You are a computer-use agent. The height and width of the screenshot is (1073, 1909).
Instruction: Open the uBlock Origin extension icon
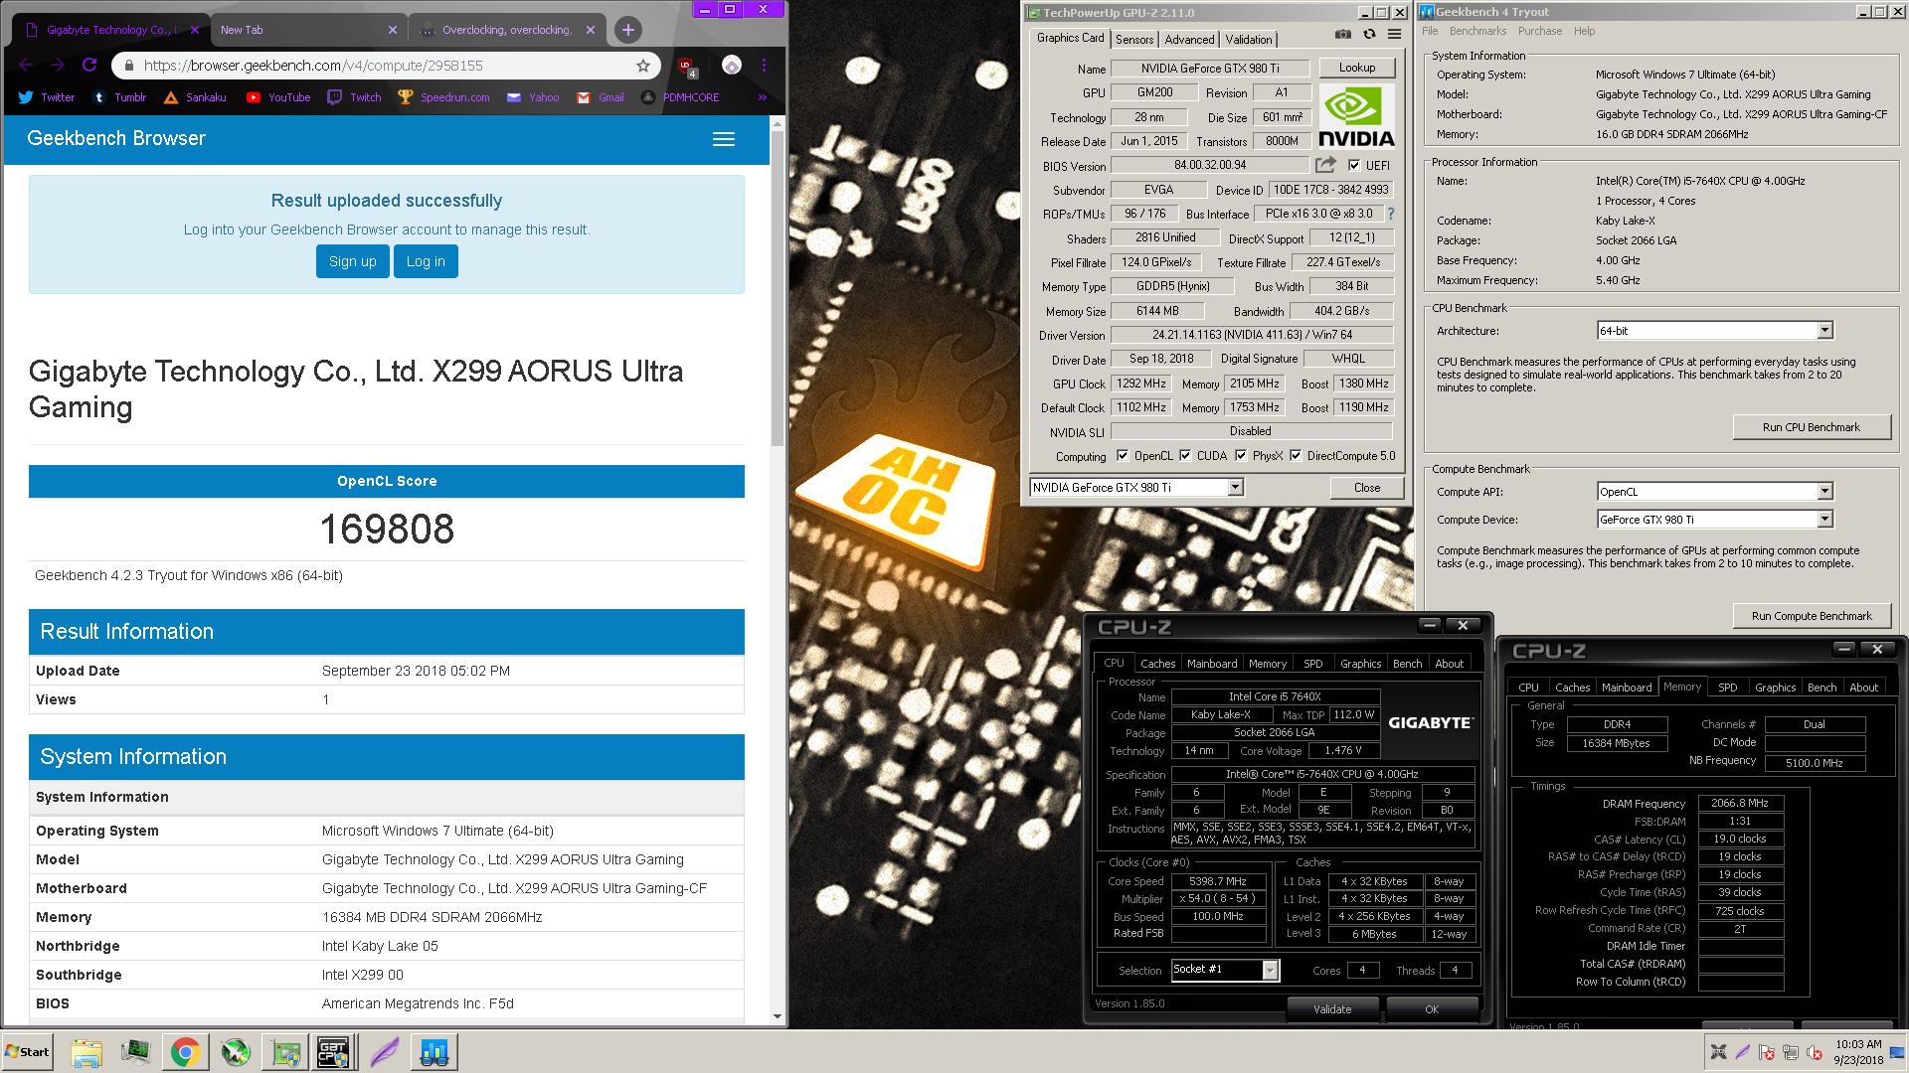click(x=686, y=66)
